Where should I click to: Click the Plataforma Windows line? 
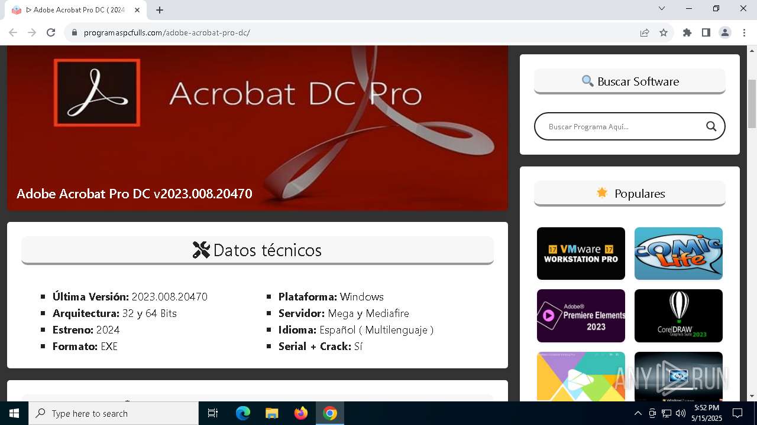coord(331,297)
